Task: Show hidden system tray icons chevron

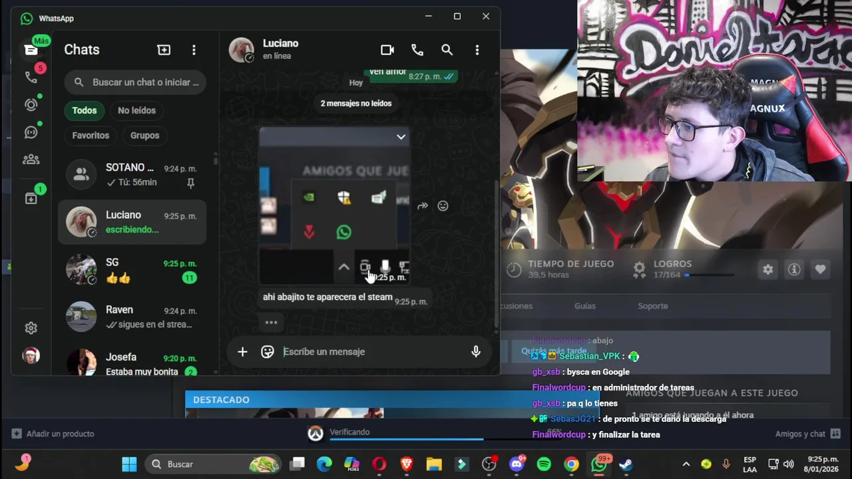Action: click(686, 464)
